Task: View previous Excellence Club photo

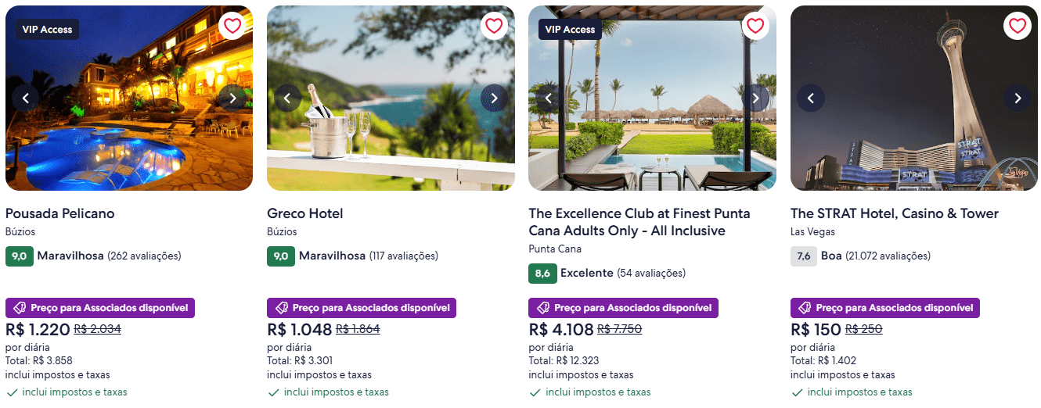Action: (549, 98)
